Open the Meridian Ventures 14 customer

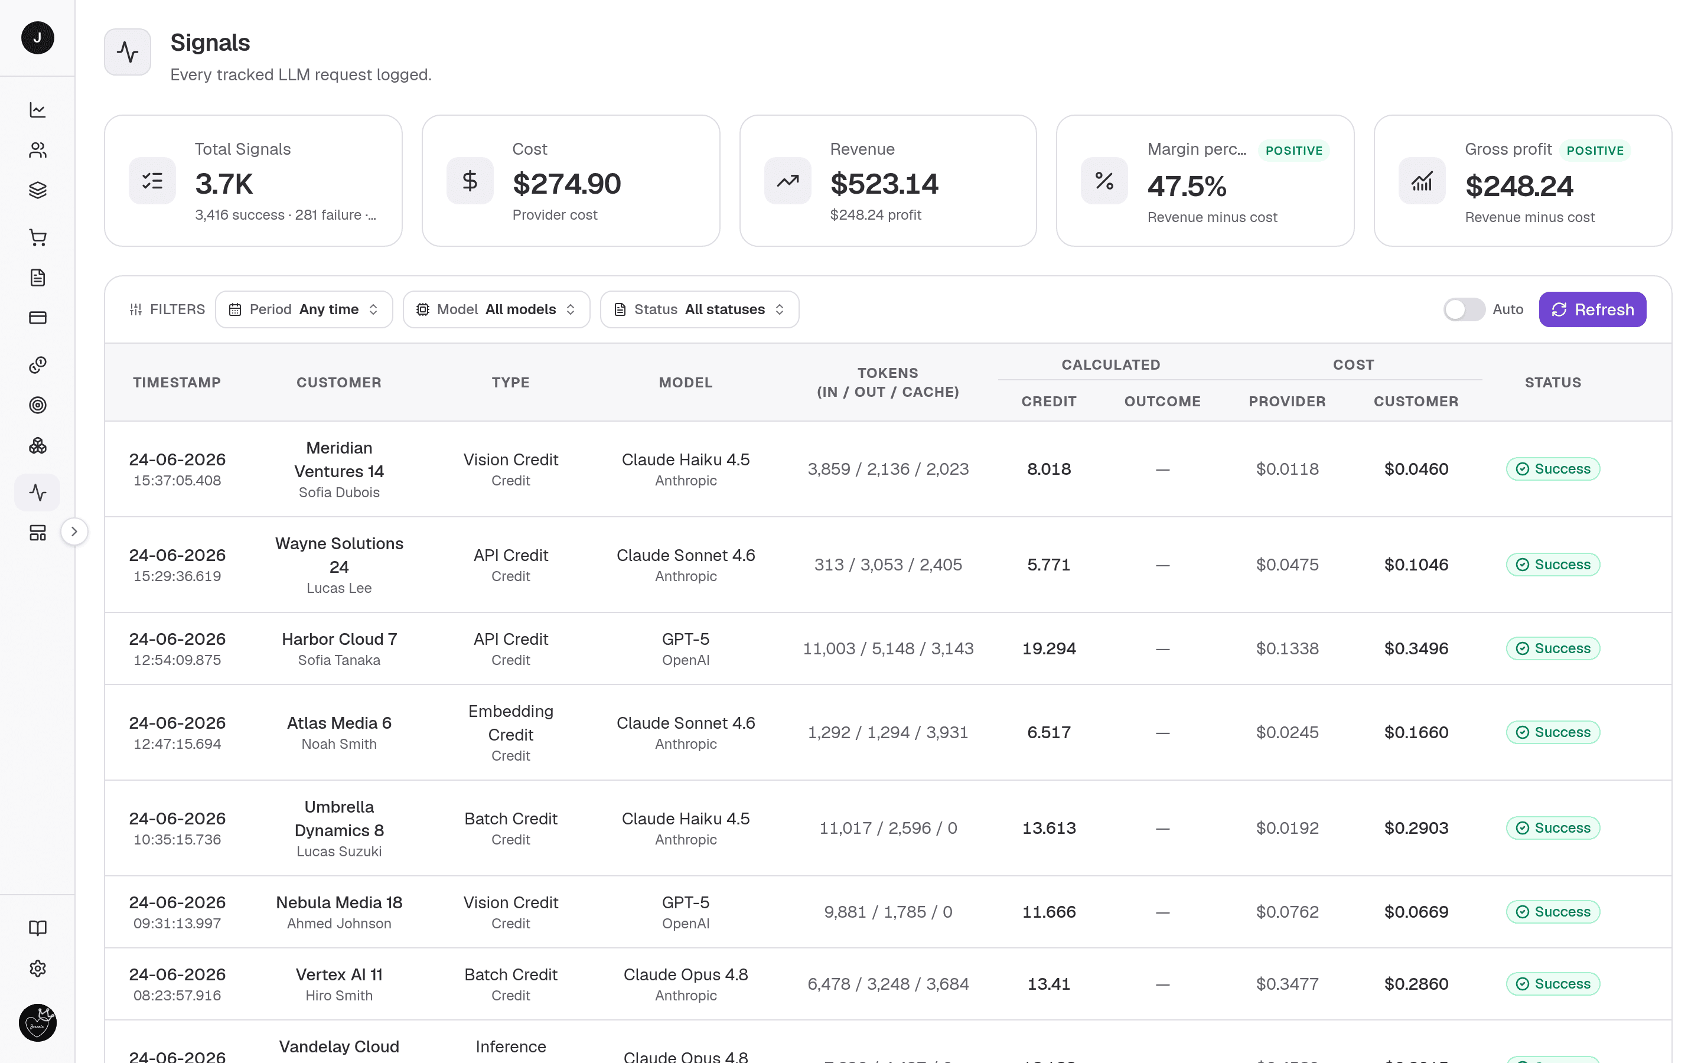pyautogui.click(x=339, y=460)
